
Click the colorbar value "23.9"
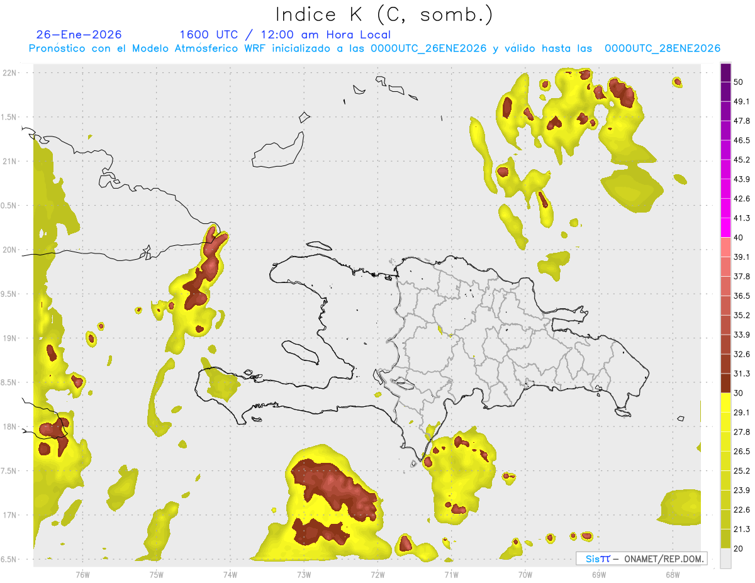coord(742,491)
